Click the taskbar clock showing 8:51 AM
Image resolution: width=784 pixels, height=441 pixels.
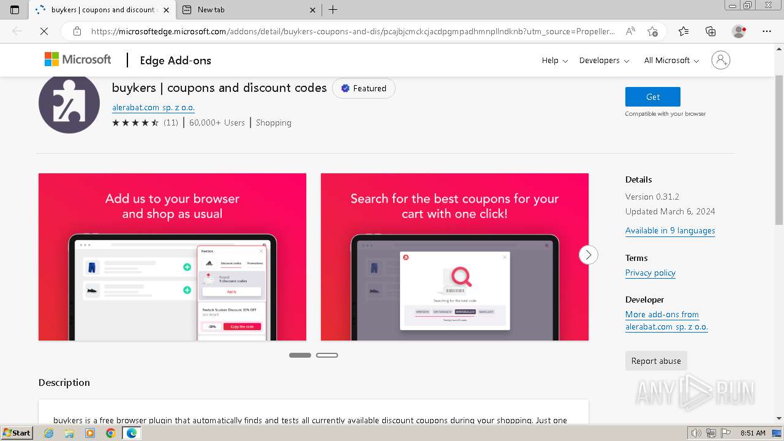753,433
